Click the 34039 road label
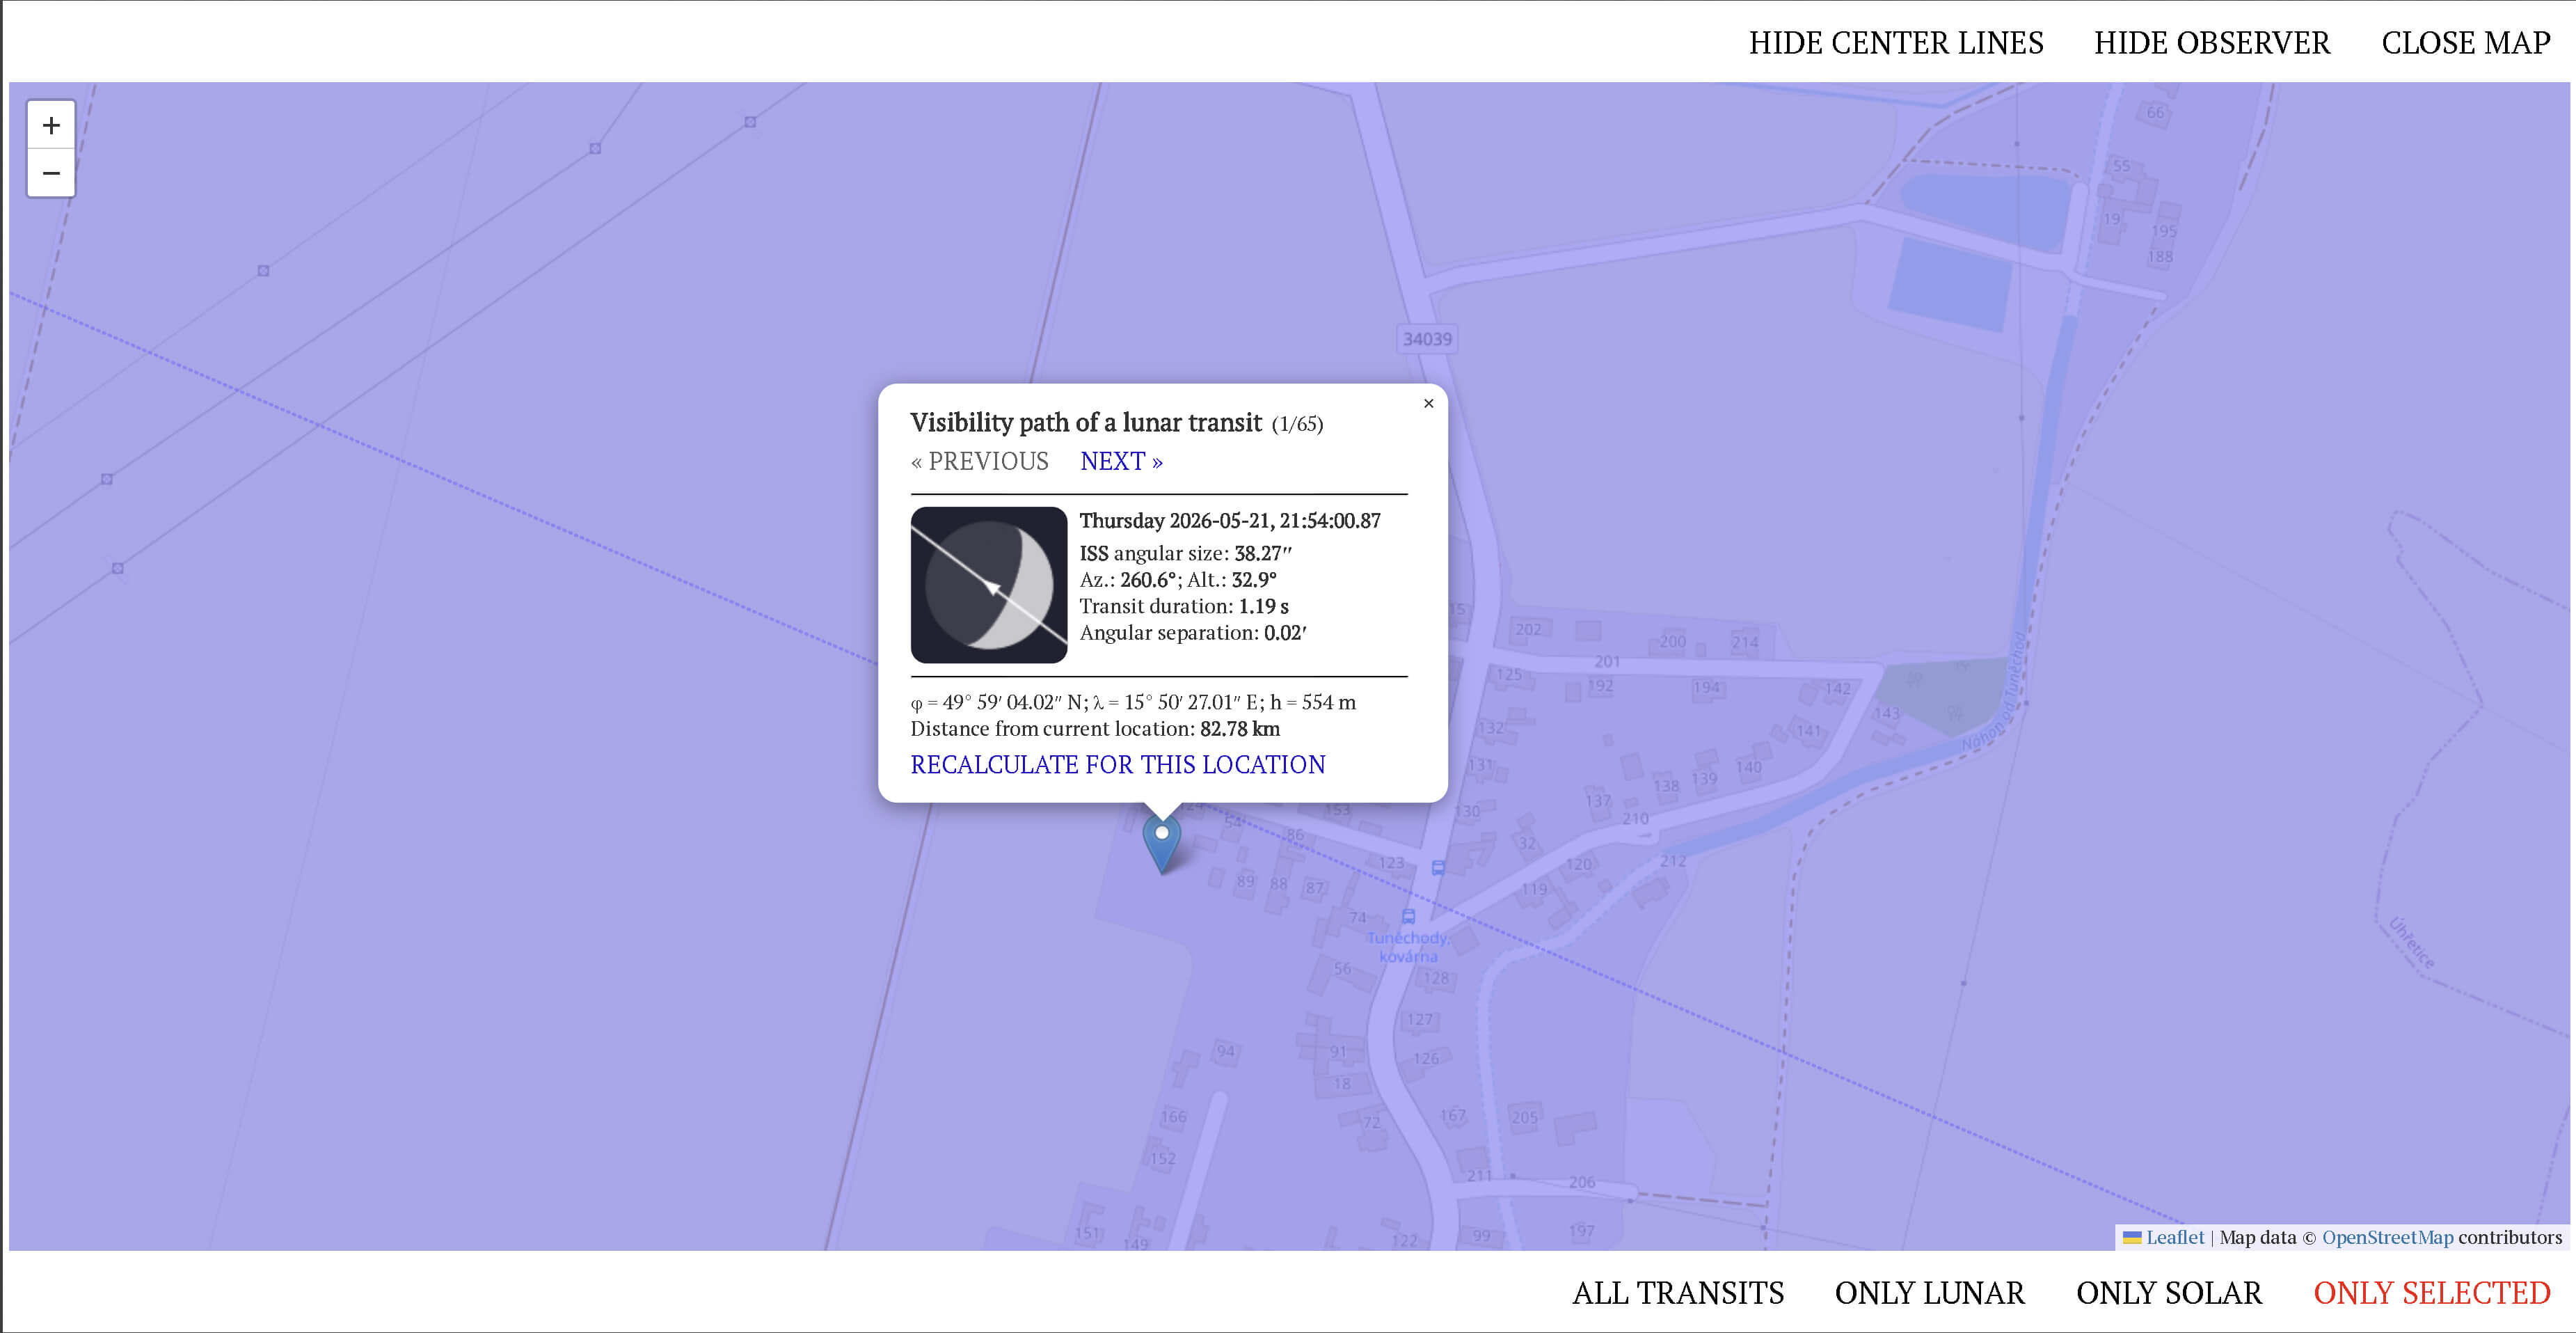The width and height of the screenshot is (2576, 1333). click(1427, 339)
